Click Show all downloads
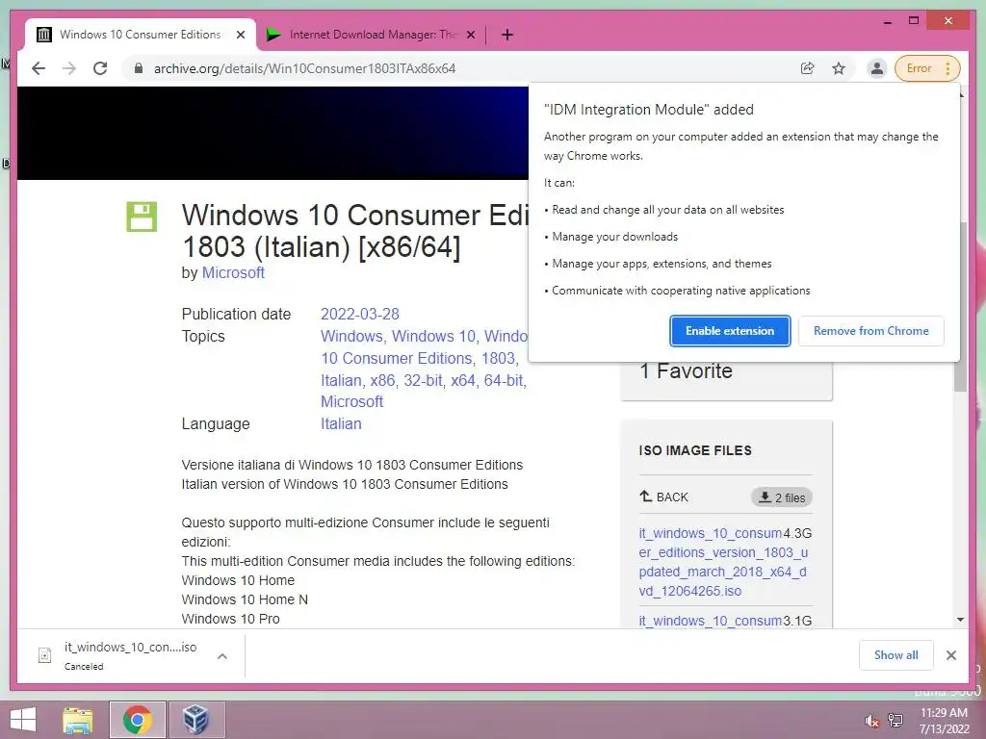Screen dimensions: 986x739 pos(896,655)
